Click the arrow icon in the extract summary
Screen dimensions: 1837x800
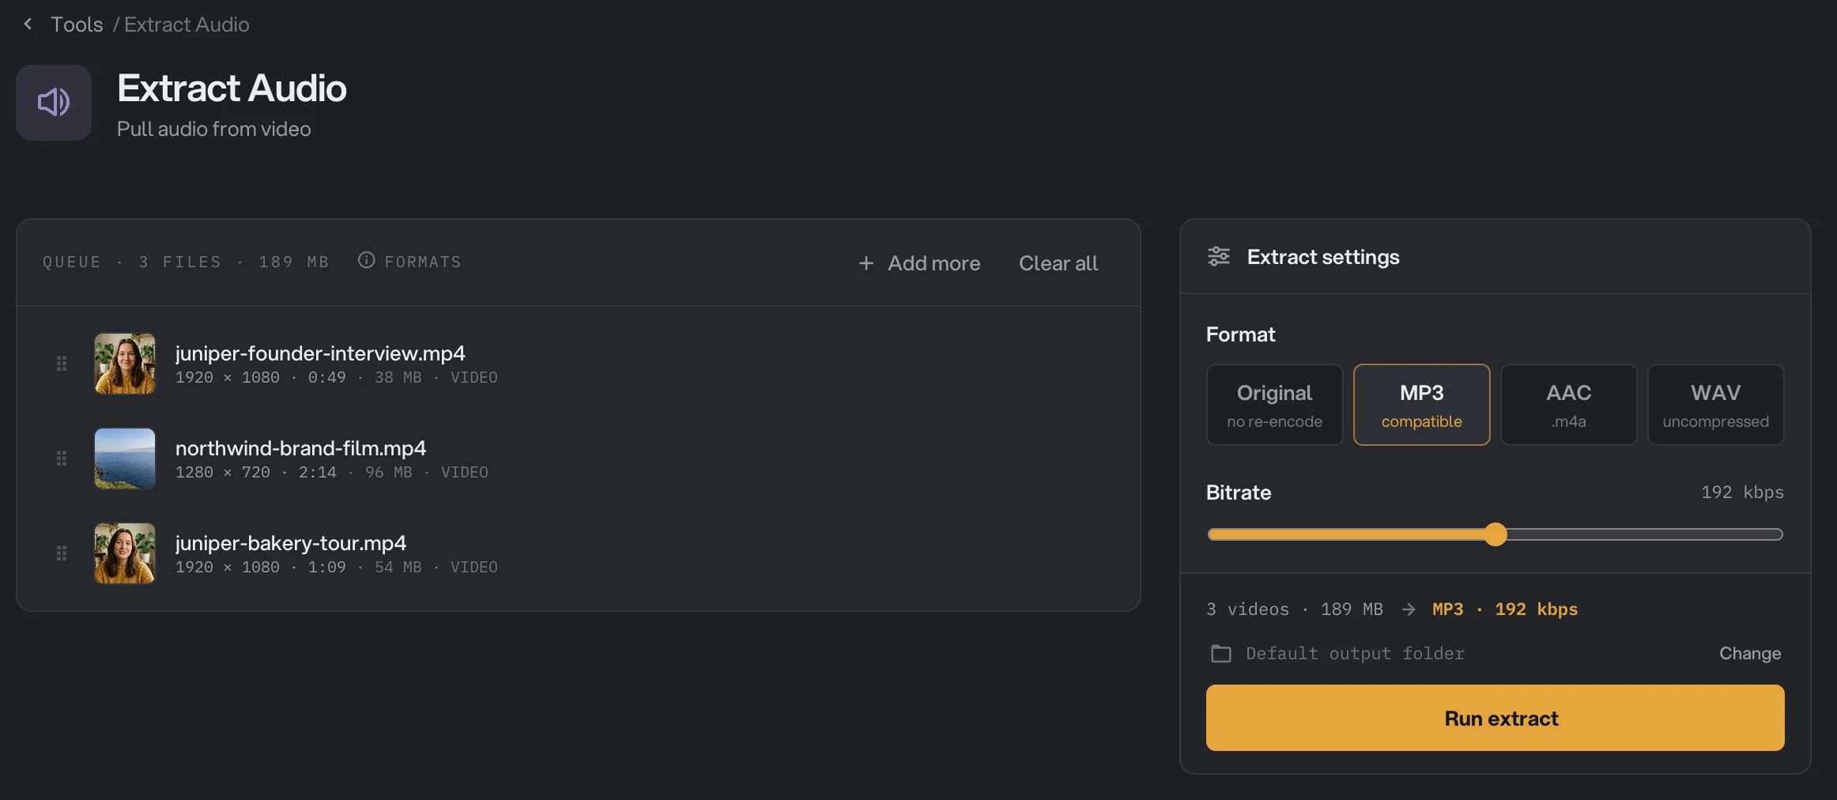(1409, 609)
